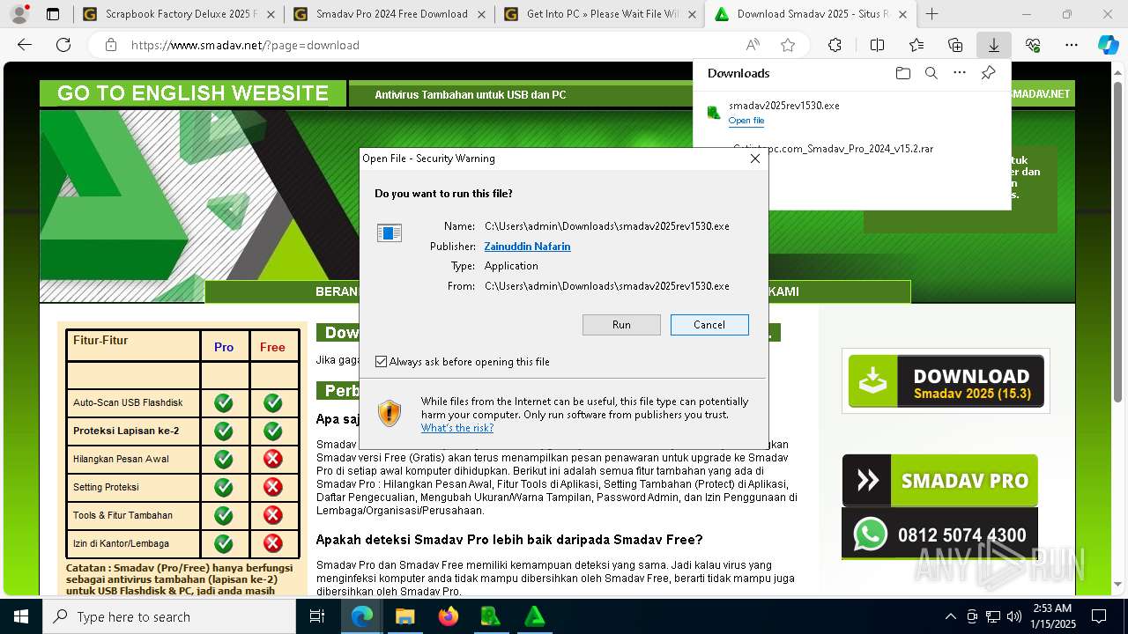The image size is (1128, 634).
Task: Add this page to favorites
Action: point(788,45)
